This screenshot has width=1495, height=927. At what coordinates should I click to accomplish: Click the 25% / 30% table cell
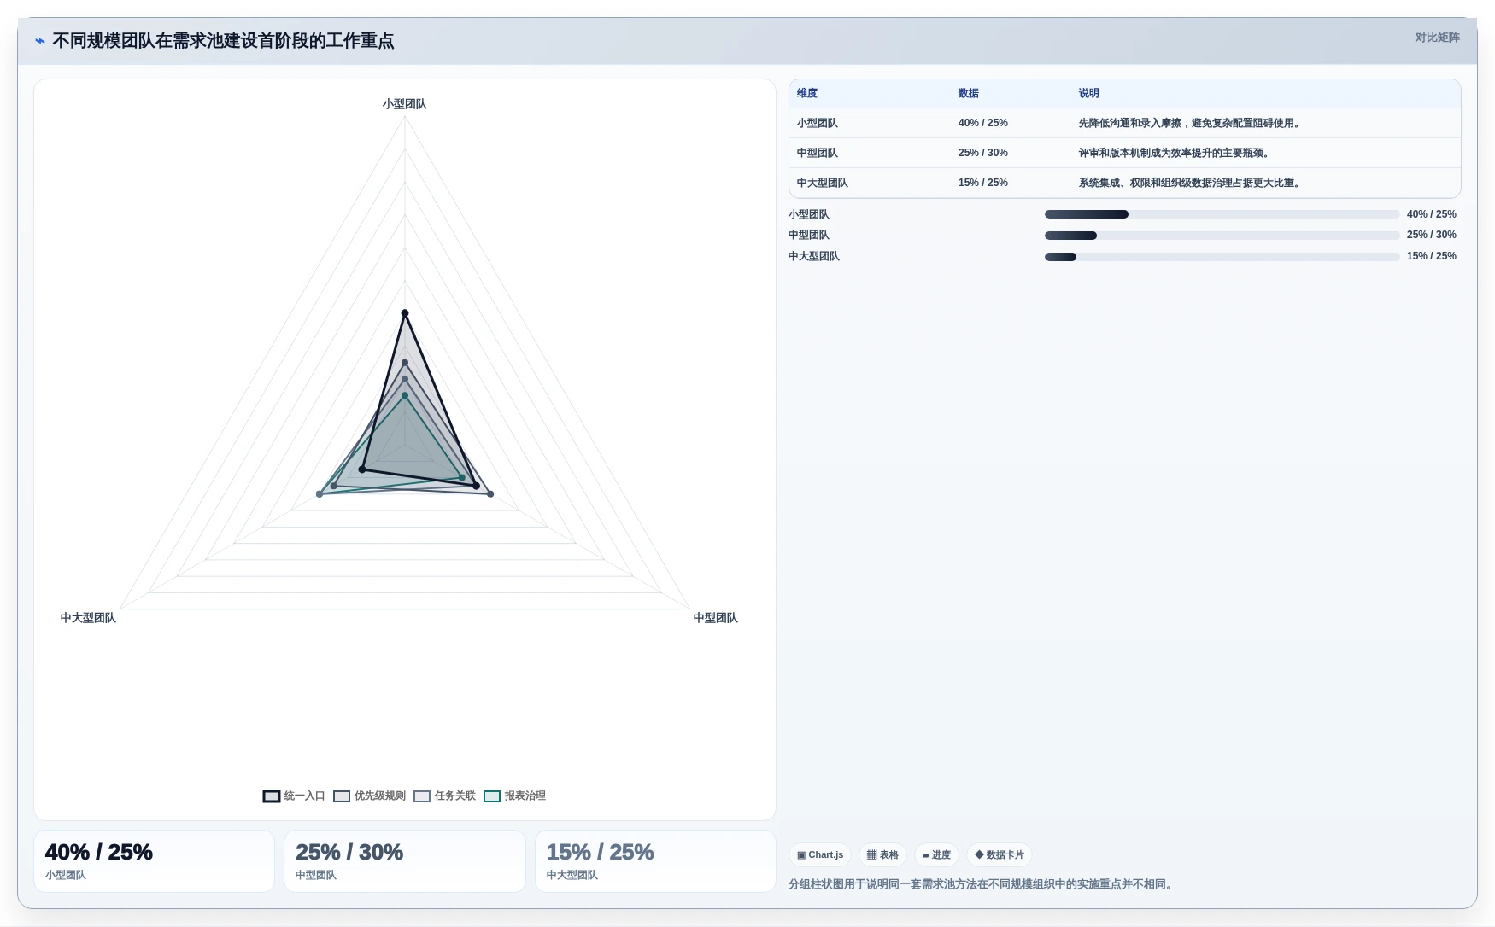click(983, 153)
